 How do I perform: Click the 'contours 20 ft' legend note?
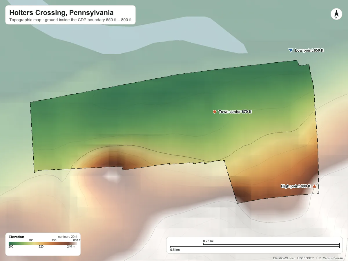(x=68, y=237)
